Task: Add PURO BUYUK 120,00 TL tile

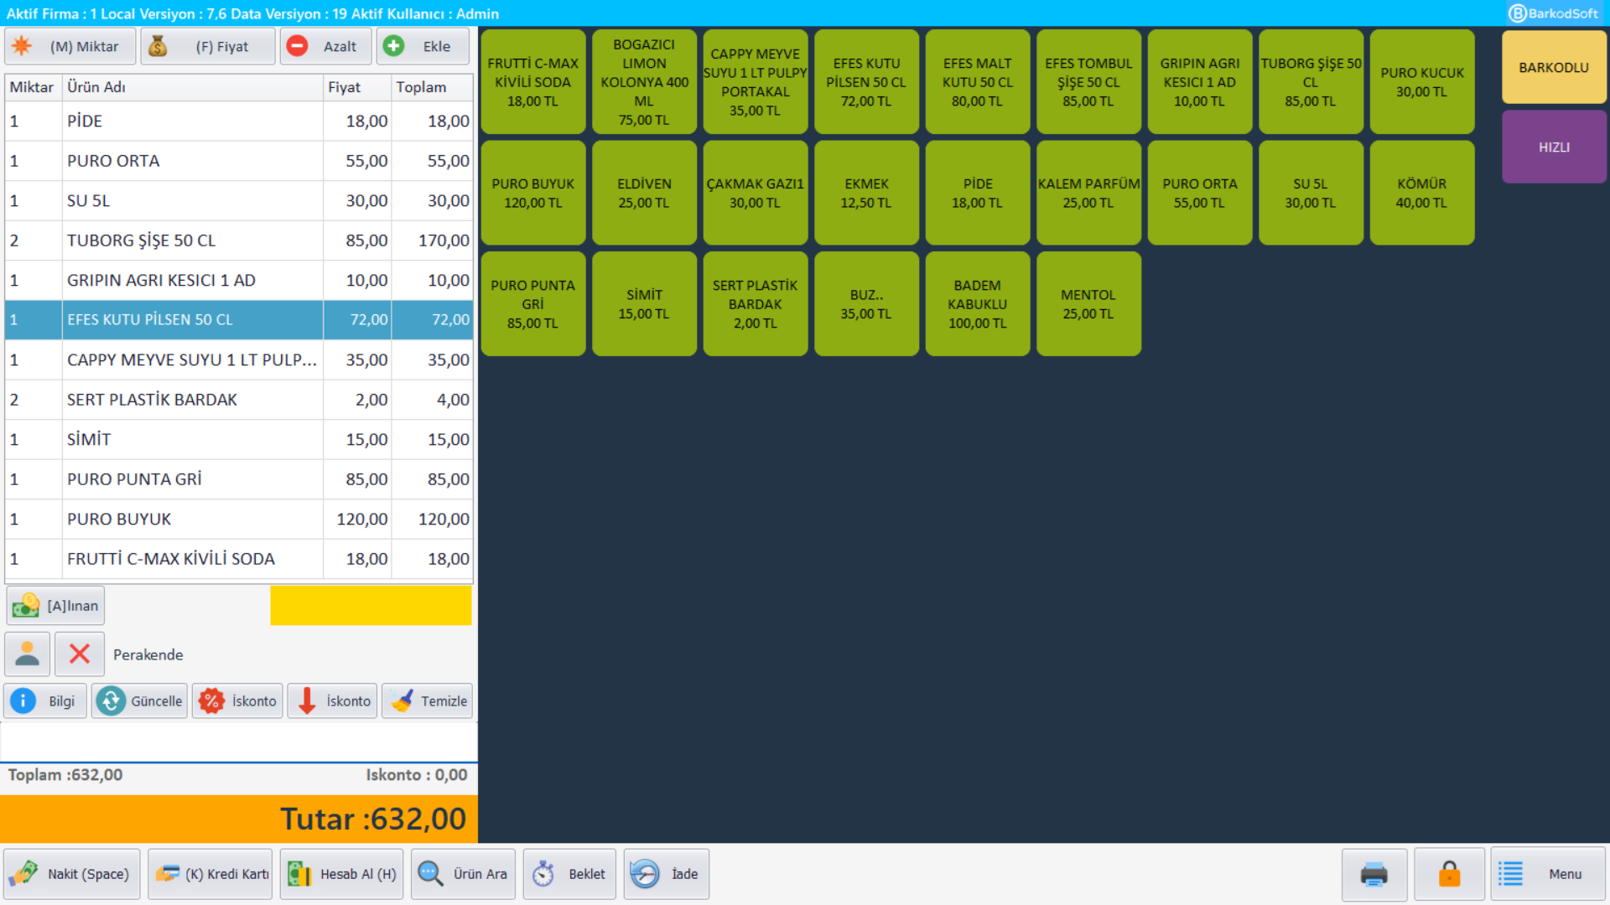Action: [x=533, y=193]
